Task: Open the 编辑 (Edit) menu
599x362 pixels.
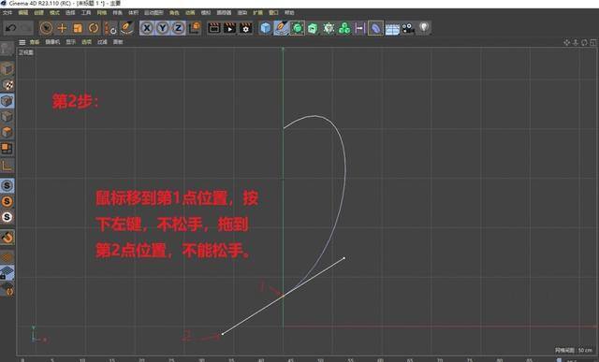Action: click(22, 12)
